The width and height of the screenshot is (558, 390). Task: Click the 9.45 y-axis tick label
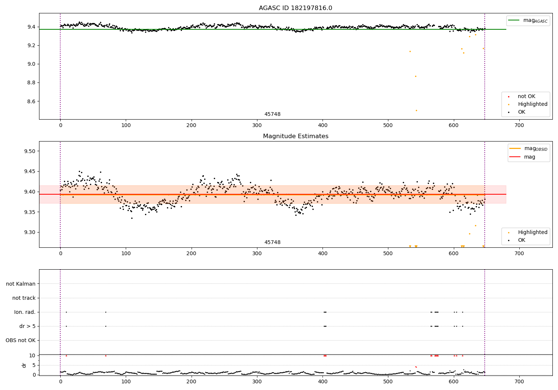point(30,172)
